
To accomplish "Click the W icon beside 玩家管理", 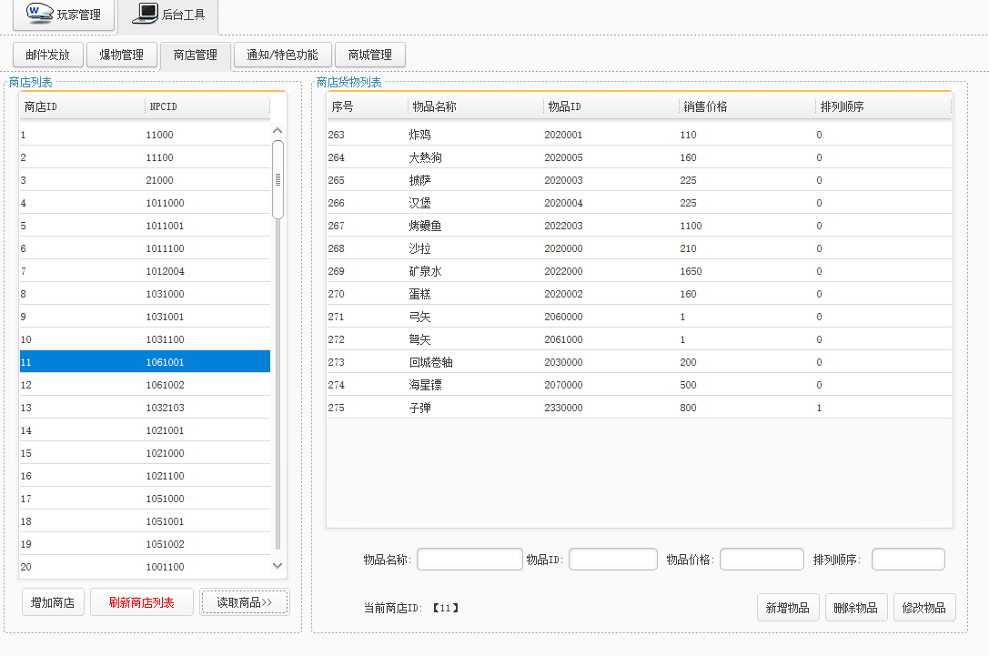I will 39,14.
